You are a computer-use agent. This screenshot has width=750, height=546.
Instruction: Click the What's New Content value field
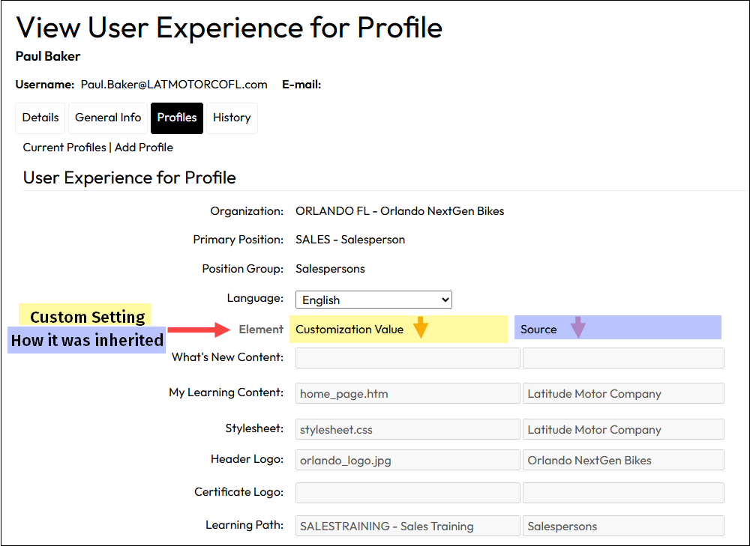407,358
